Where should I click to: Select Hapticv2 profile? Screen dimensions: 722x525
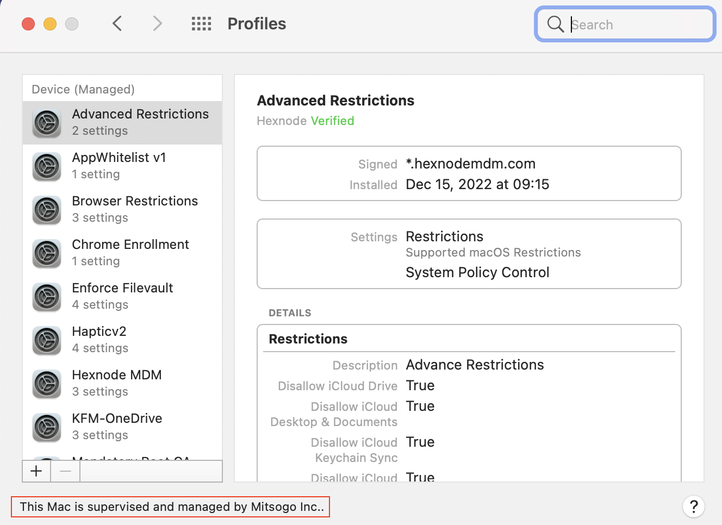tap(122, 340)
